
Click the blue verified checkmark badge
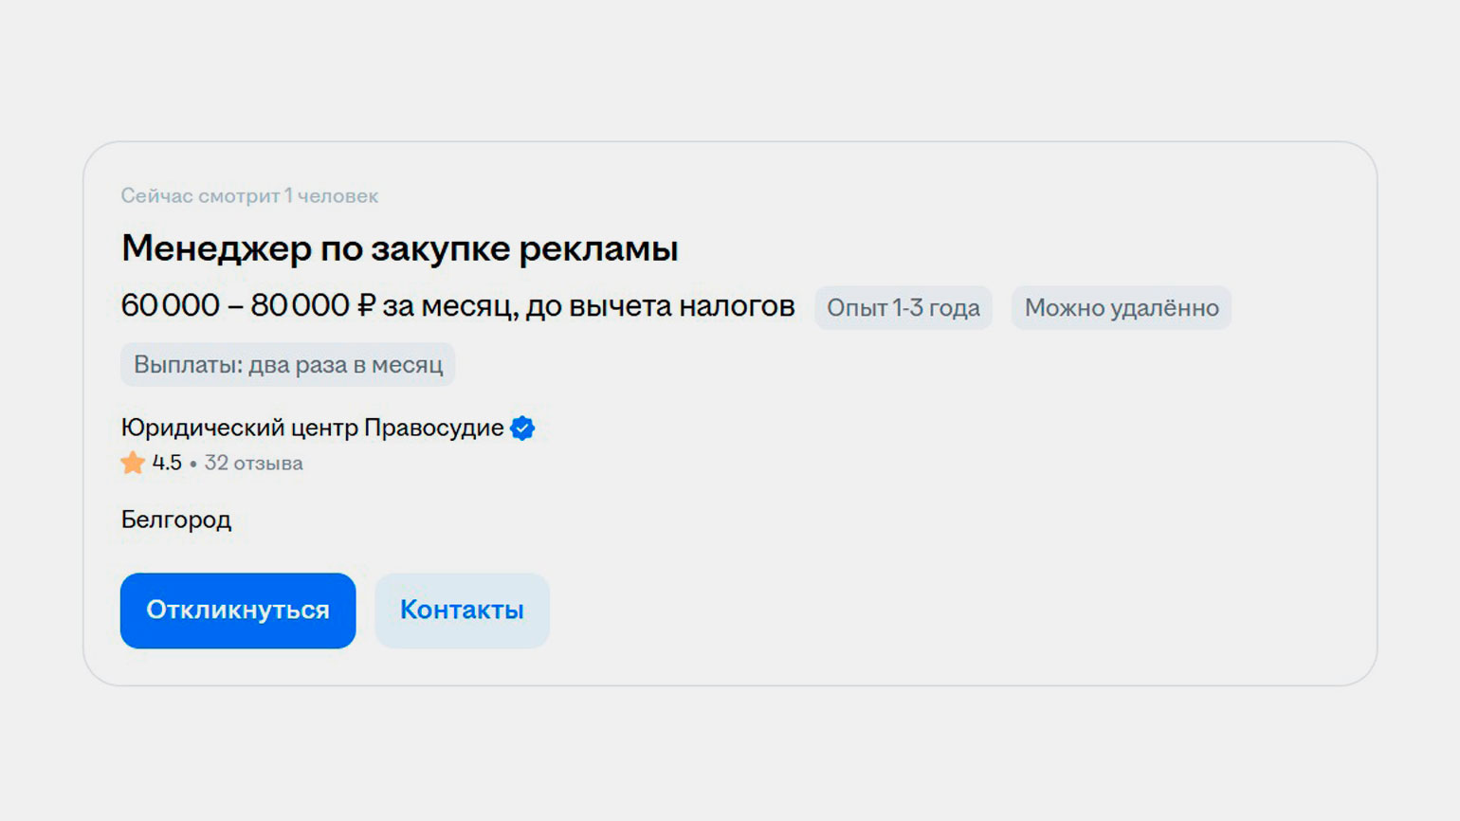(x=522, y=429)
